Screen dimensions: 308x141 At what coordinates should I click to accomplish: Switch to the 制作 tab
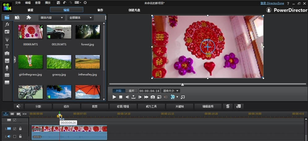tap(100, 10)
